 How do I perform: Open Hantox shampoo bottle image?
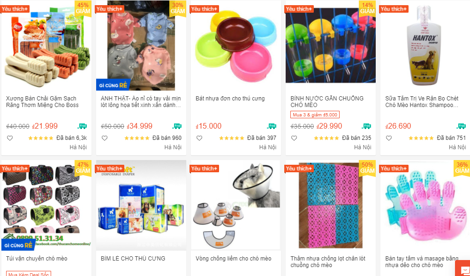point(425,46)
